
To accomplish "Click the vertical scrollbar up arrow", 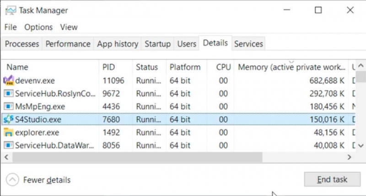I will (361, 66).
